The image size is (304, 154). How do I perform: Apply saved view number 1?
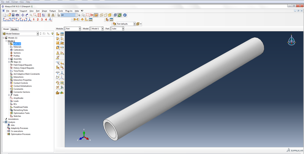click(33, 19)
